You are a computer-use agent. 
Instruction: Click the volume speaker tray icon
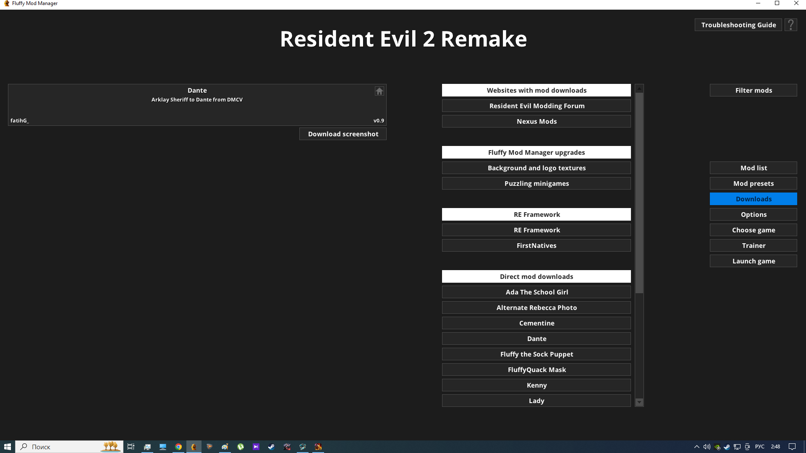click(x=707, y=447)
